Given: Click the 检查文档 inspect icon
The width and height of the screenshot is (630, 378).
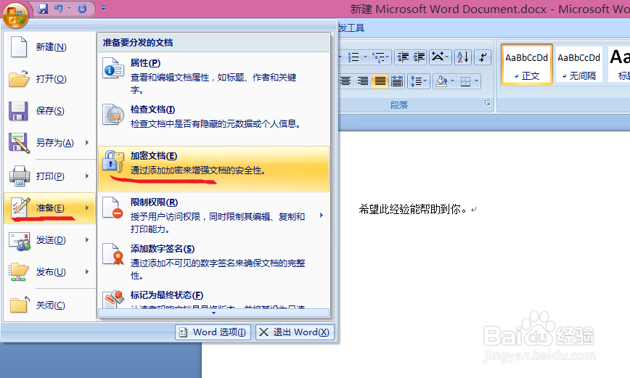Looking at the screenshot, I should (x=113, y=115).
